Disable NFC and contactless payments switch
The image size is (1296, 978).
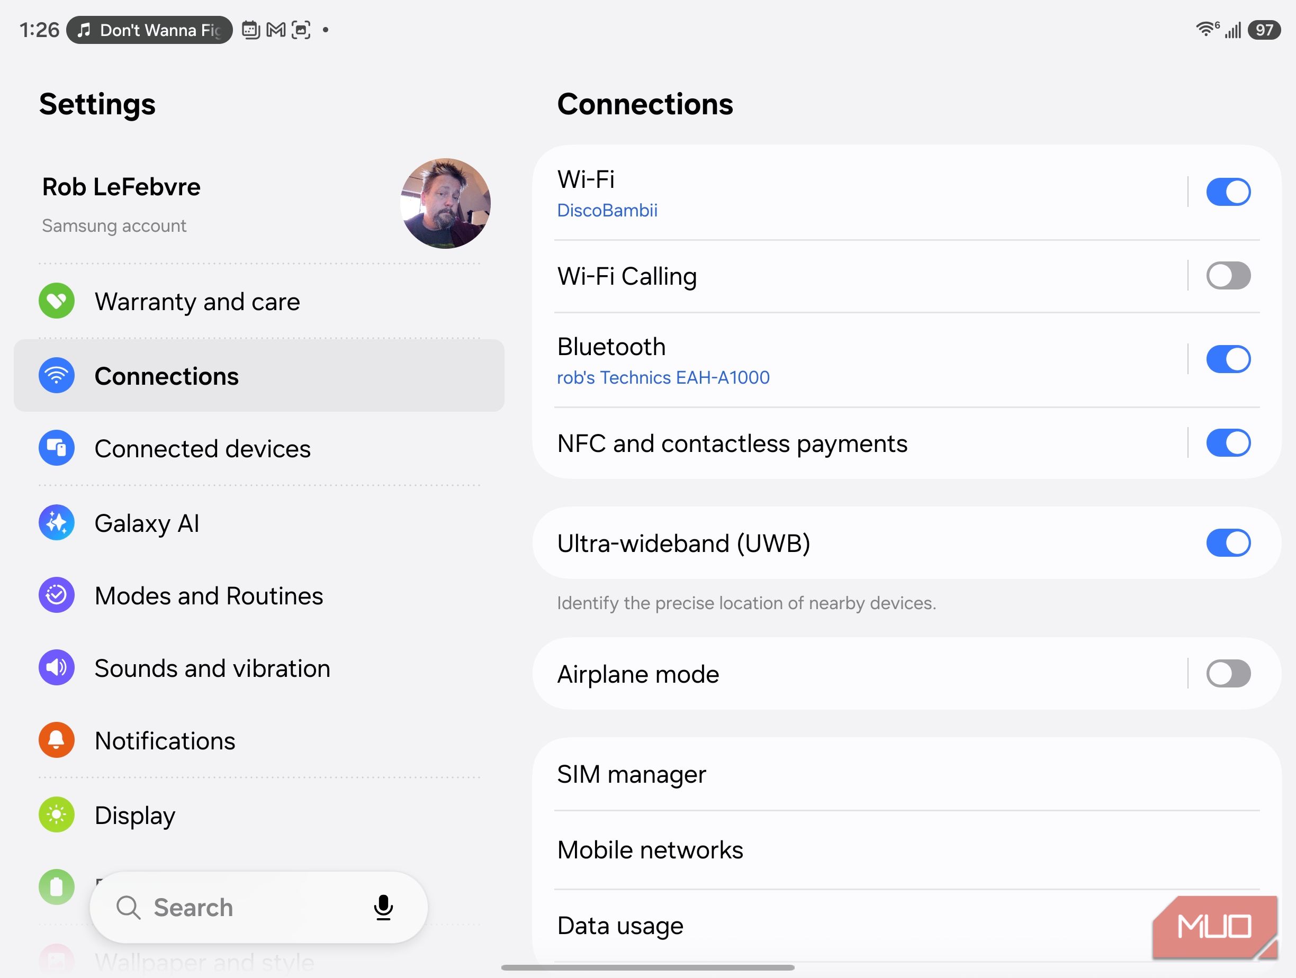point(1228,443)
